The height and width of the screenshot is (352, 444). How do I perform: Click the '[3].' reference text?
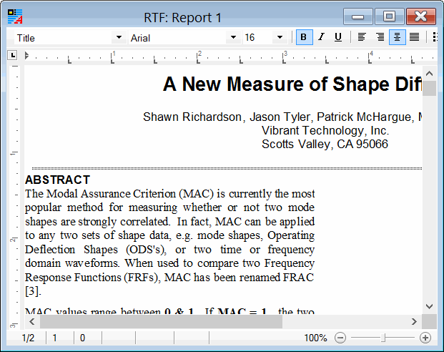(x=33, y=291)
